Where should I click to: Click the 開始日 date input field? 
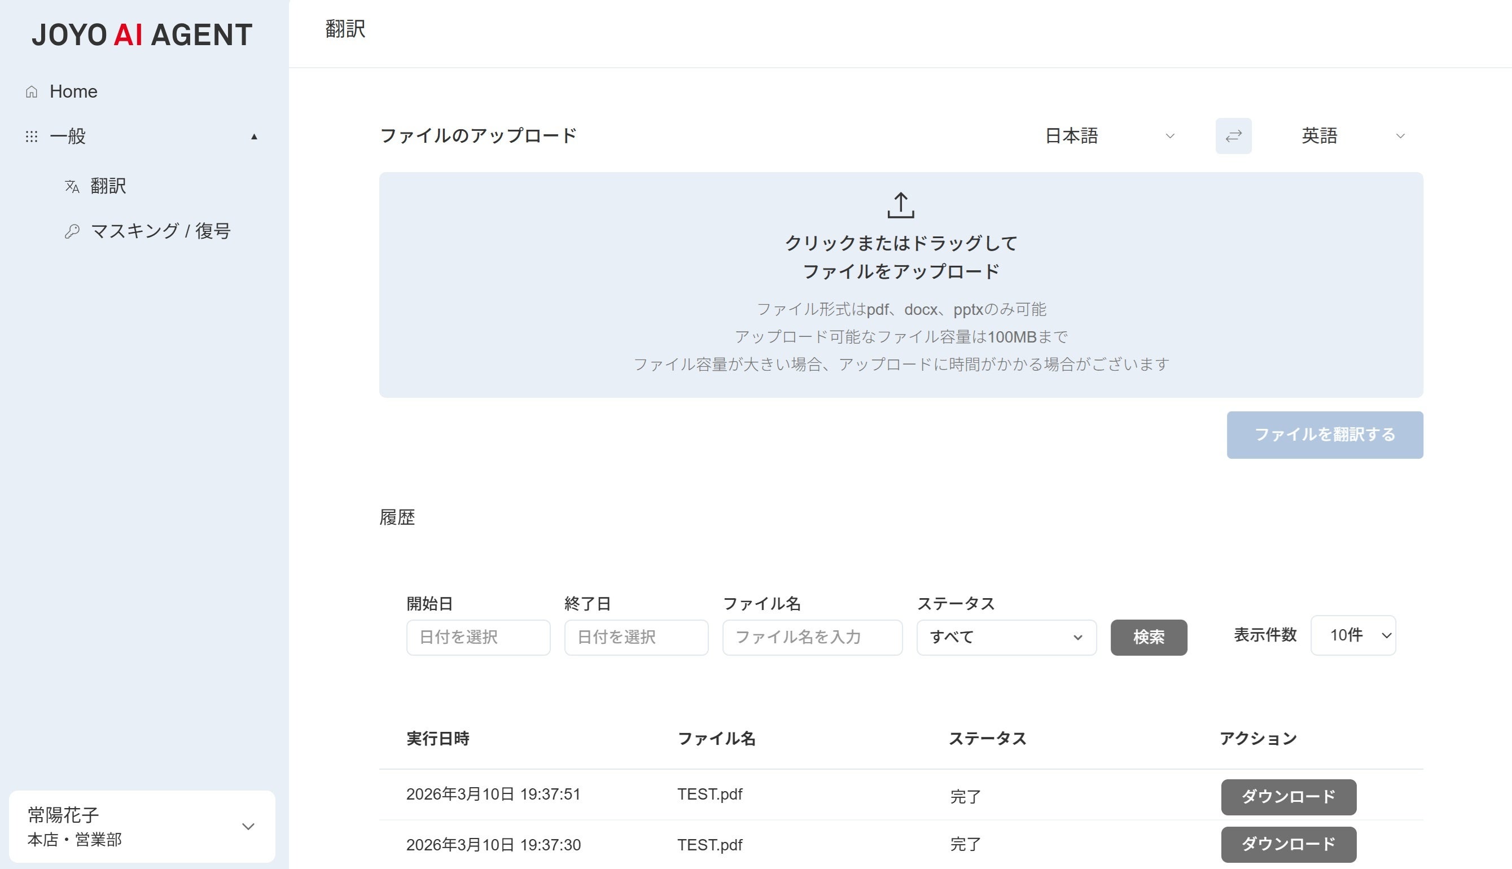pyautogui.click(x=477, y=637)
